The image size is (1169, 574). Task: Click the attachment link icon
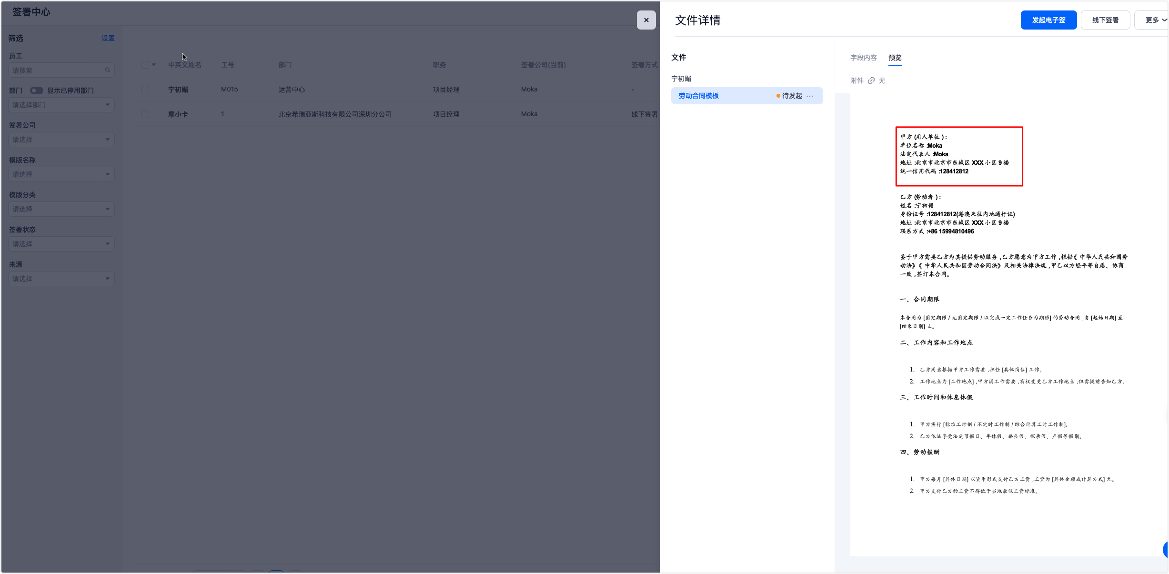pyautogui.click(x=871, y=81)
